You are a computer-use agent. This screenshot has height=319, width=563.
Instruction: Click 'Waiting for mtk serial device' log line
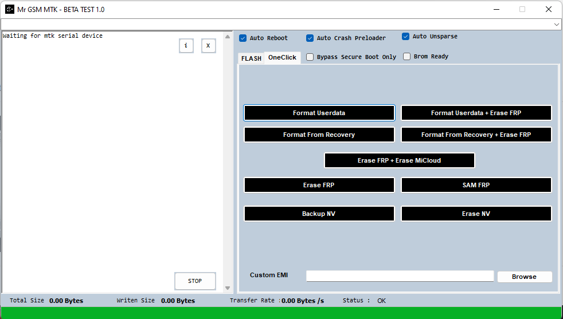[x=52, y=36]
